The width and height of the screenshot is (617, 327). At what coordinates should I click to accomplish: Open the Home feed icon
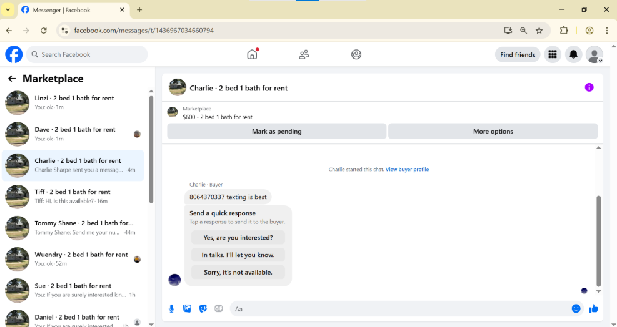[252, 54]
